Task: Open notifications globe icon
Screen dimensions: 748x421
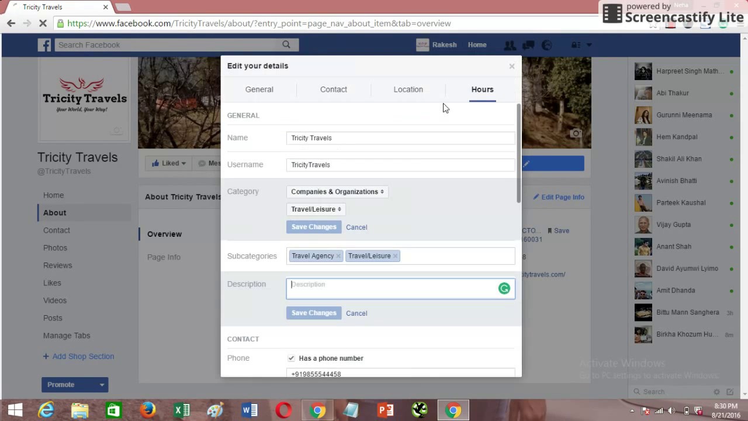Action: 547,45
